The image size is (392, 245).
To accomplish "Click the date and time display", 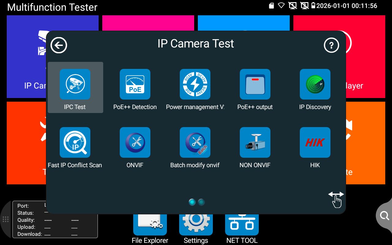I will (x=347, y=6).
